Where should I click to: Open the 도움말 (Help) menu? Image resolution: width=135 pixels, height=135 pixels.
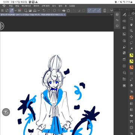coord(72,6)
